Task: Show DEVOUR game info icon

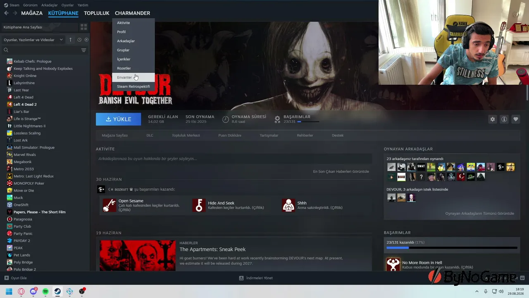Action: 504,119
